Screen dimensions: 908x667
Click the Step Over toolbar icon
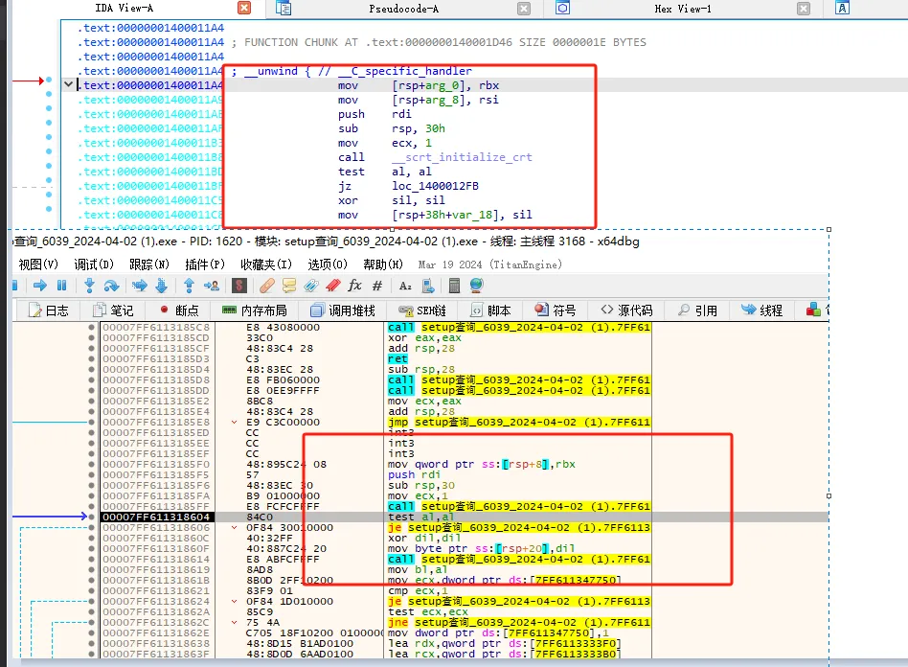pos(111,286)
